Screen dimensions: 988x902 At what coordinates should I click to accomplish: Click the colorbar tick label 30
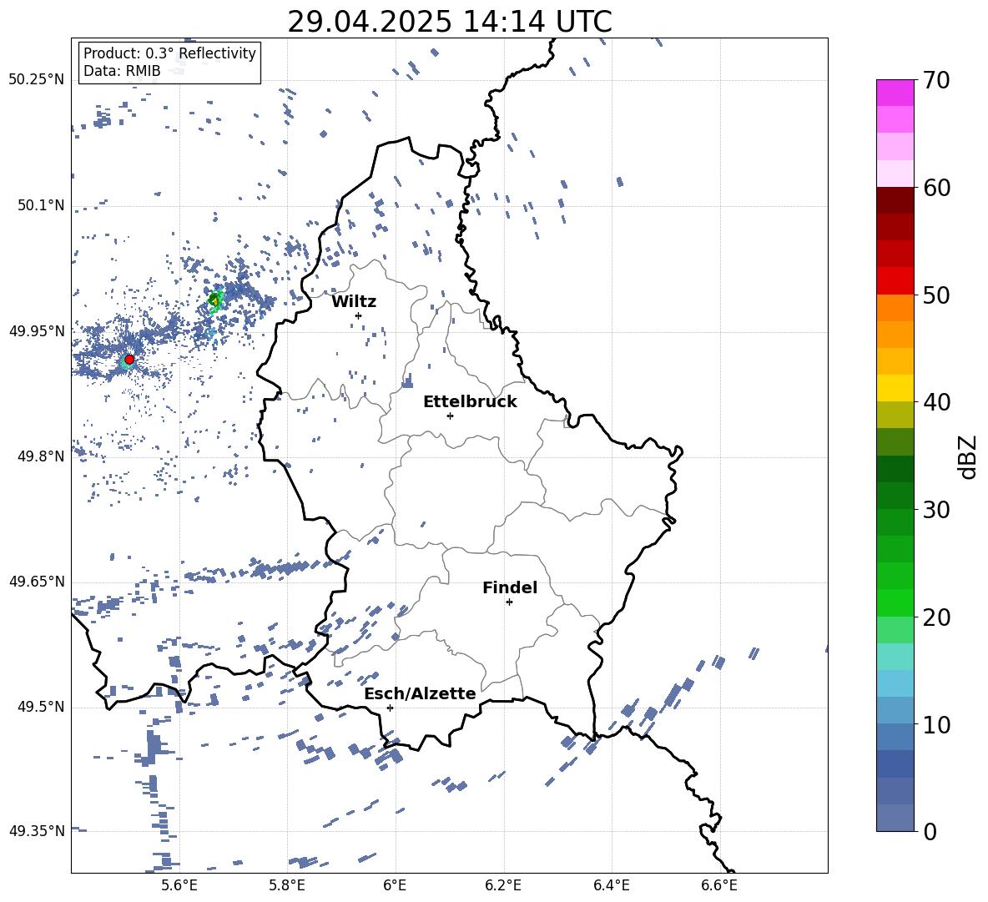936,510
